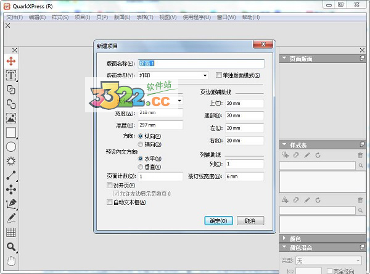Select the Rectangle Box tool
This screenshot has height=274, width=370.
pos(11,133)
